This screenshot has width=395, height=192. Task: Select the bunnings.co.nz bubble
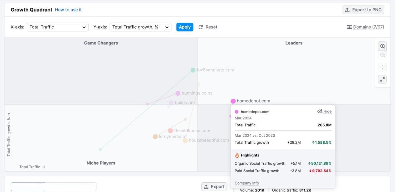click(x=178, y=93)
